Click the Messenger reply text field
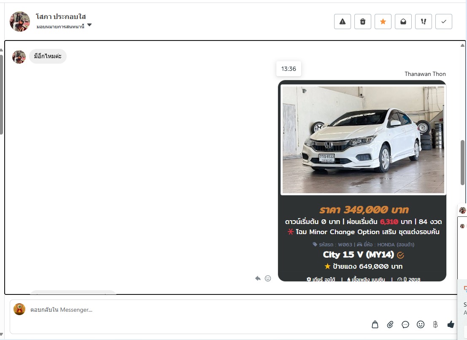This screenshot has width=467, height=340. 190,310
